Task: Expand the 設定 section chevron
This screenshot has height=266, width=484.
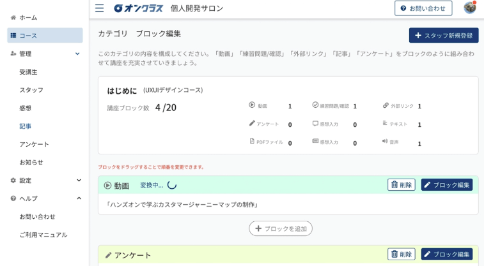Action: point(79,181)
